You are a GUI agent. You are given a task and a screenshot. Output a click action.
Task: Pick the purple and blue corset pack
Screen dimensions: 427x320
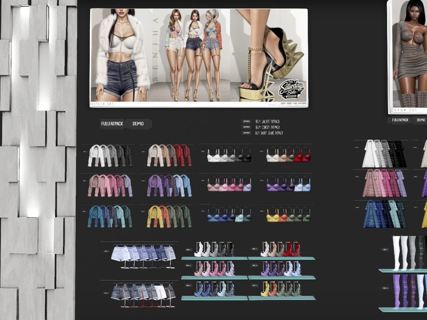click(x=289, y=185)
